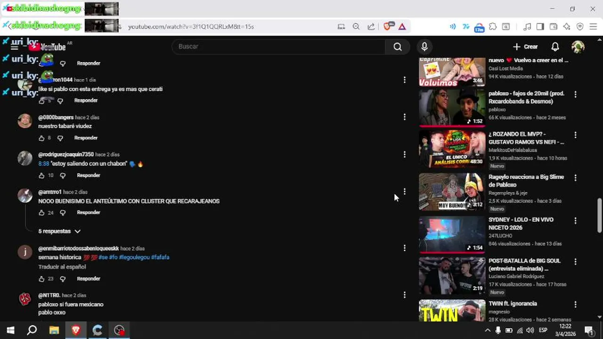603x339 pixels.
Task: Dislike @rodriguezjoaquin7350's comment
Action: (63, 175)
